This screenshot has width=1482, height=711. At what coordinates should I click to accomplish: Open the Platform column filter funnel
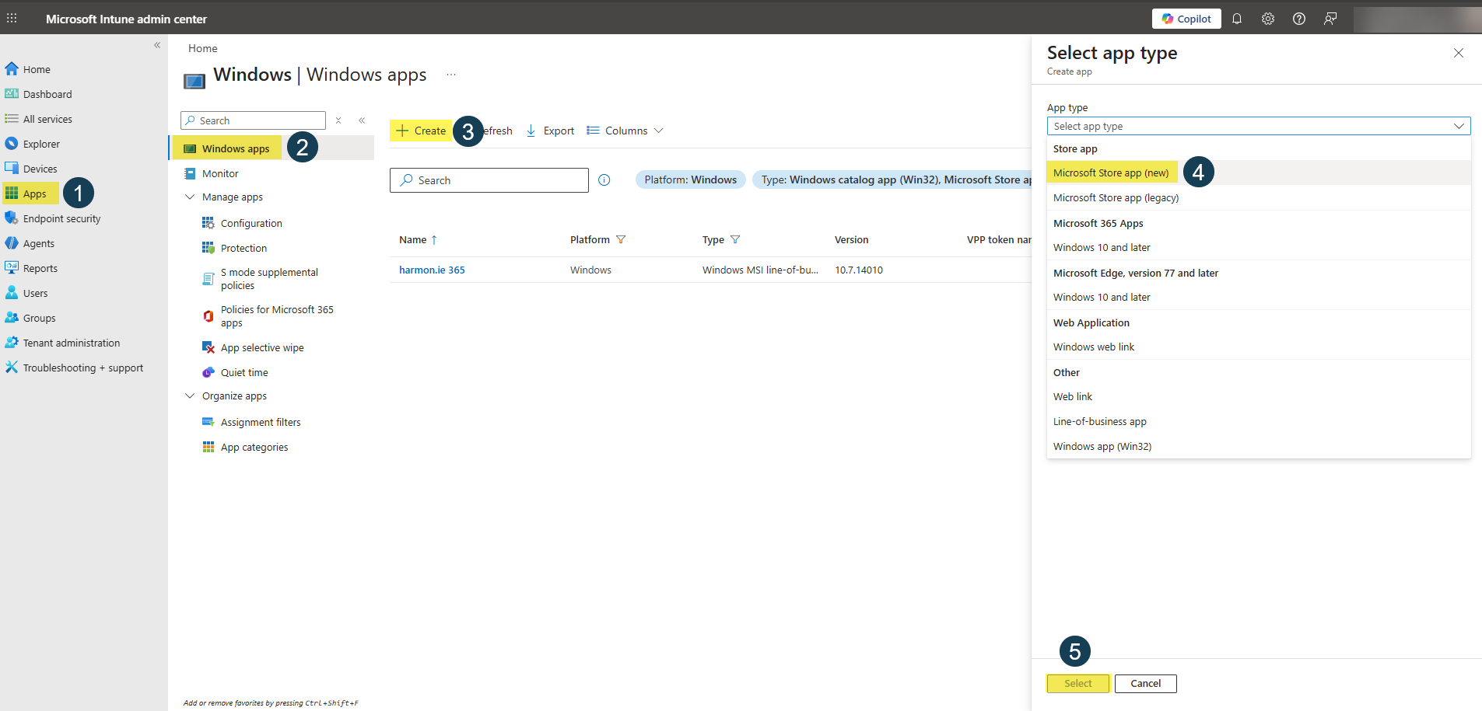click(621, 239)
